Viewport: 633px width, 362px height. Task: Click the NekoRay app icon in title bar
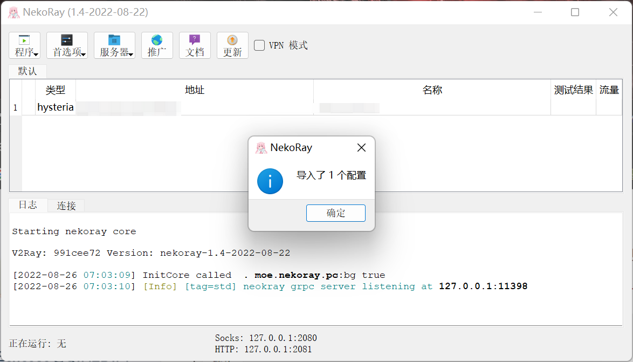coord(13,12)
